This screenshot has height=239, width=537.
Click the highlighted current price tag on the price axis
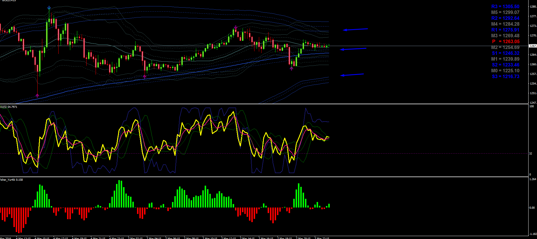pyautogui.click(x=533, y=46)
